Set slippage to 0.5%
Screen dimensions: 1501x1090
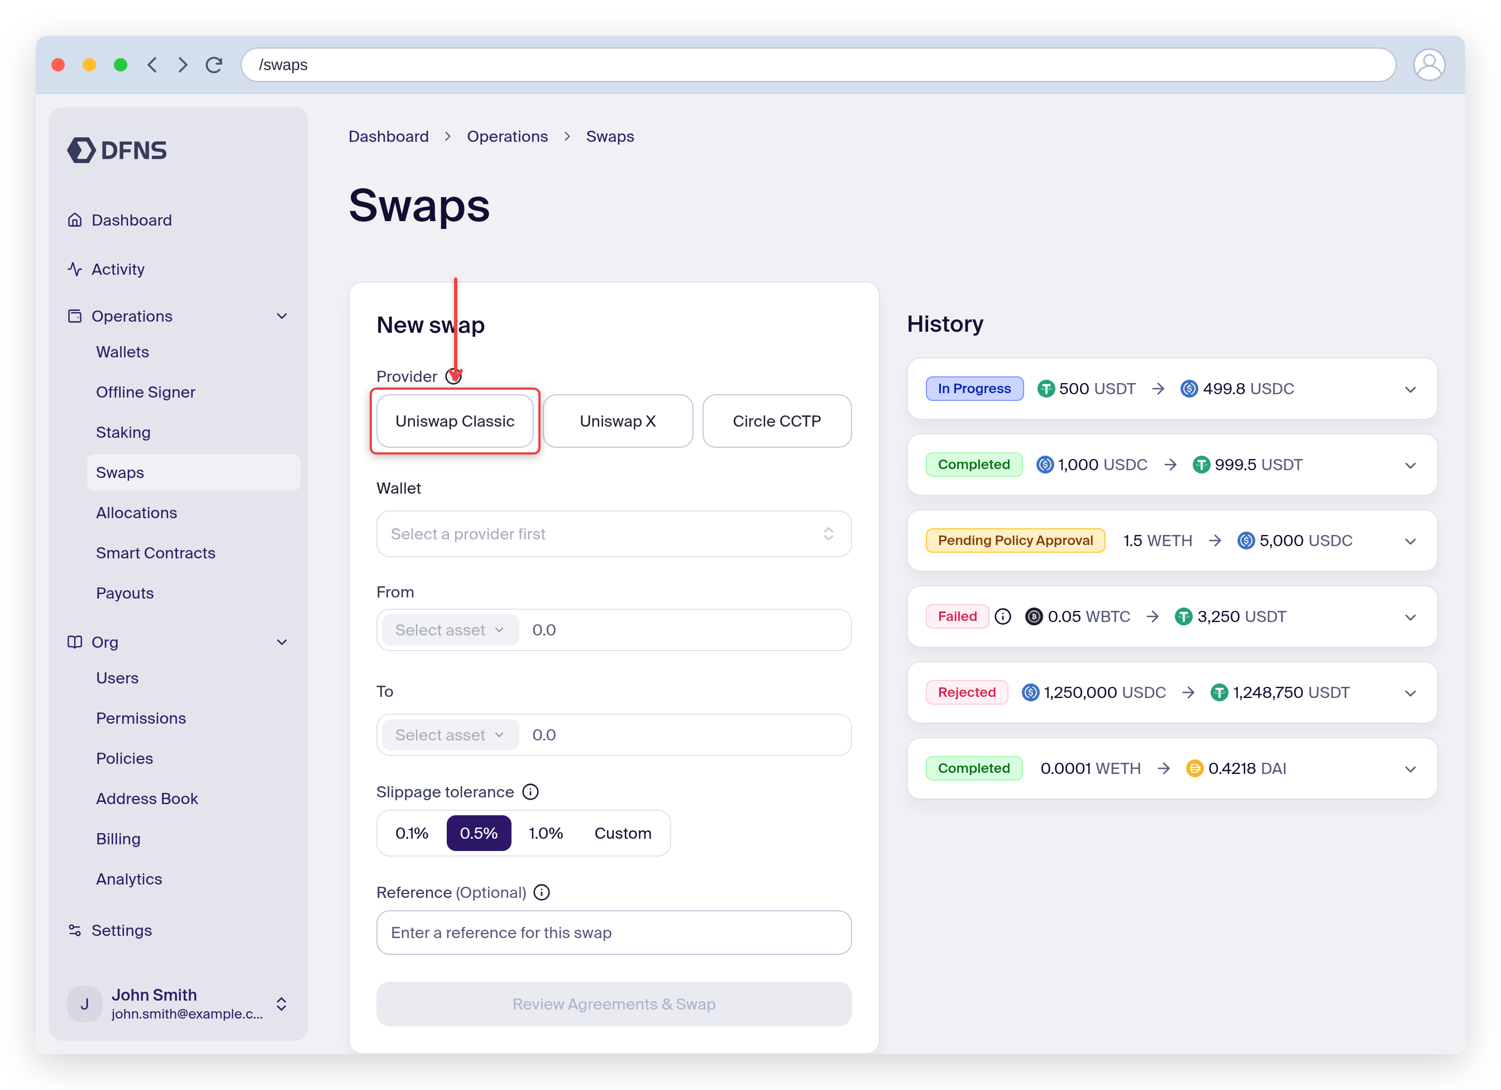[479, 833]
